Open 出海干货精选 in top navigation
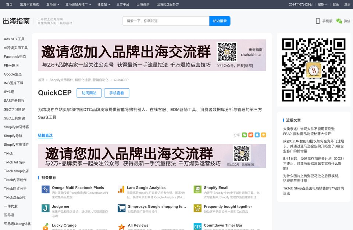 [29, 4]
